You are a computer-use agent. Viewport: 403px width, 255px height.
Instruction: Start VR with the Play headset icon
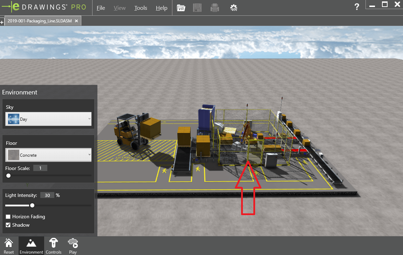[x=73, y=245]
